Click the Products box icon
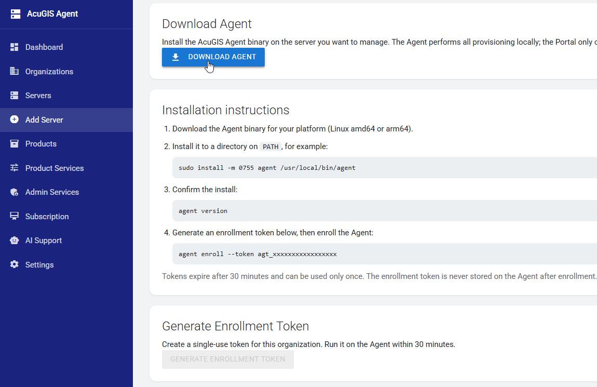Viewport: 597px width, 387px height. point(14,143)
